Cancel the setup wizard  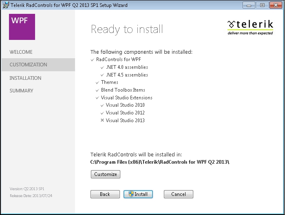179,194
